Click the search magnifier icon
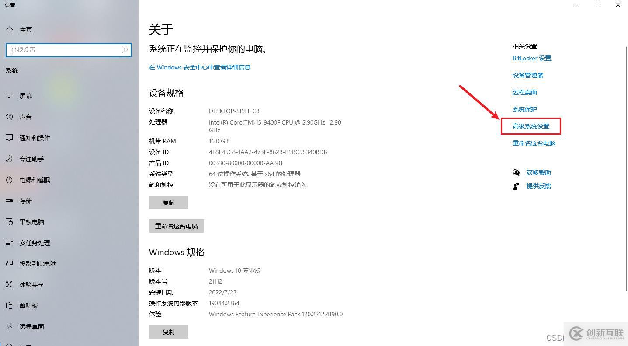Screen dimensions: 628x346 pyautogui.click(x=125, y=50)
